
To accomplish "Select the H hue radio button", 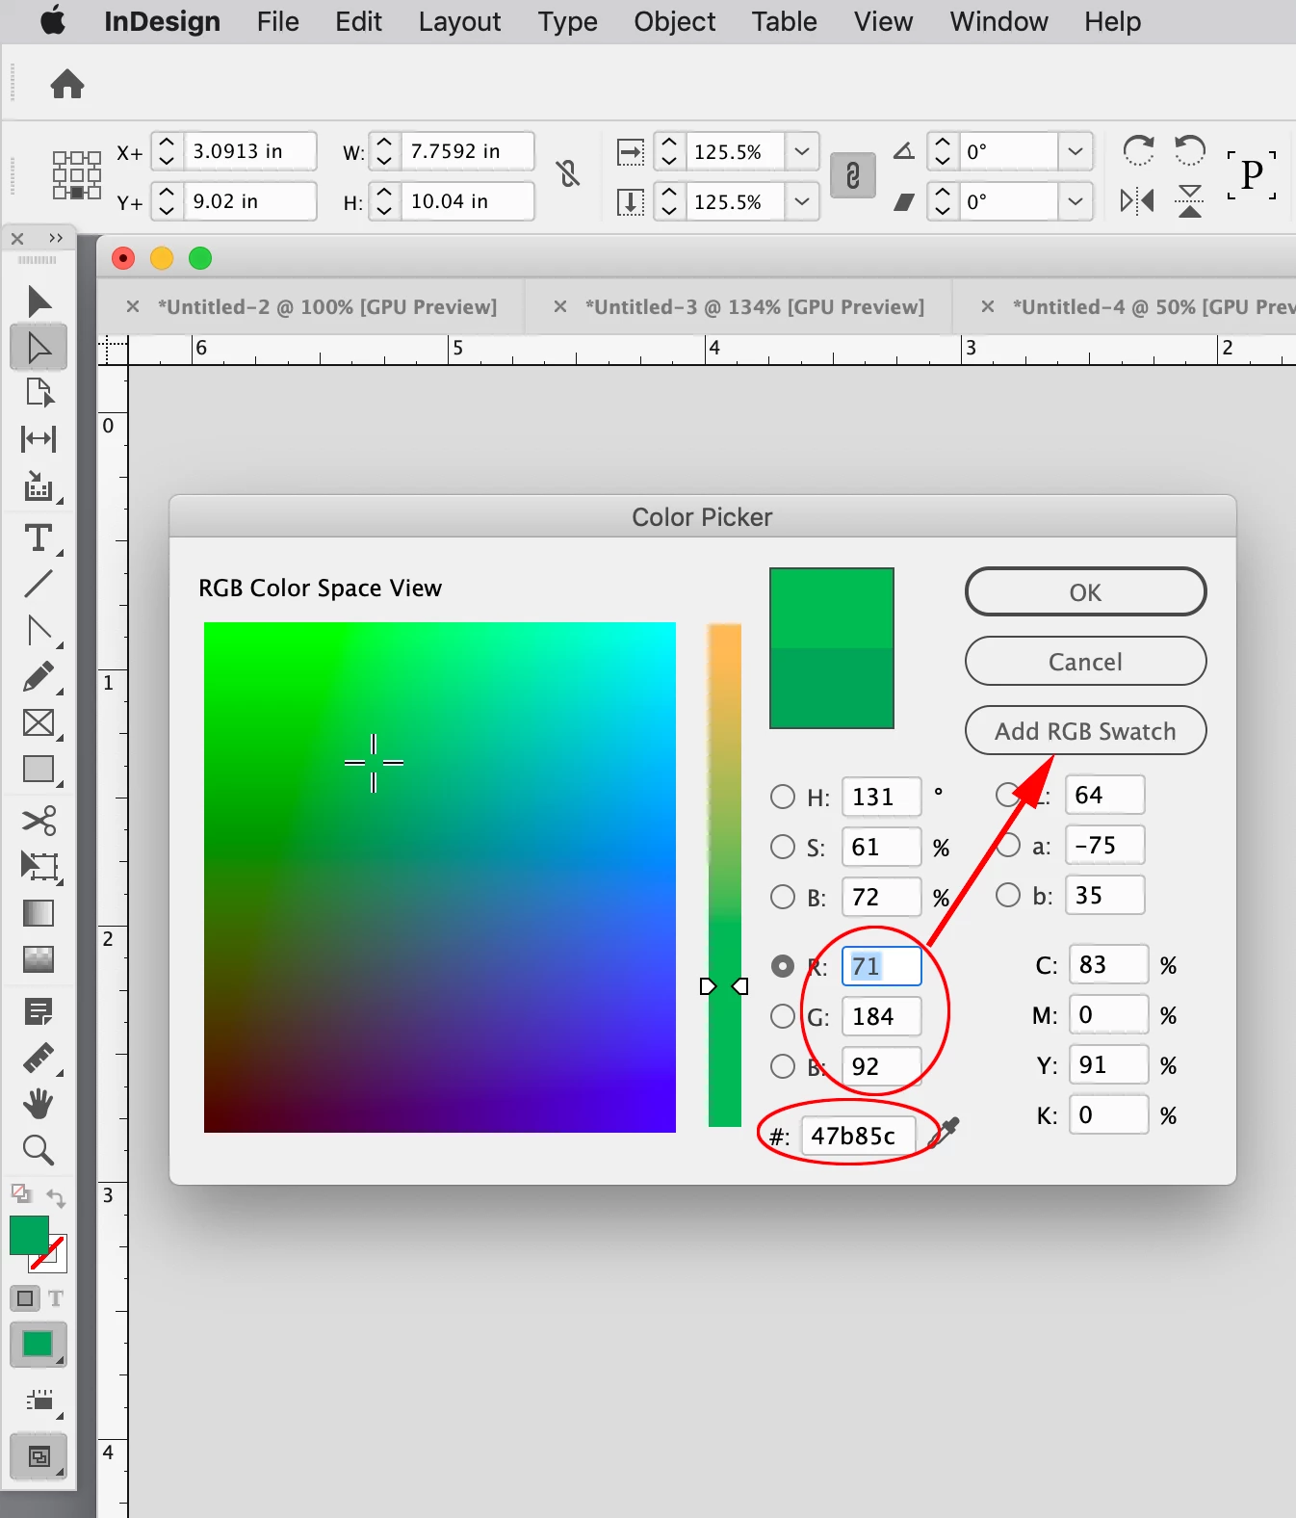I will coord(783,797).
